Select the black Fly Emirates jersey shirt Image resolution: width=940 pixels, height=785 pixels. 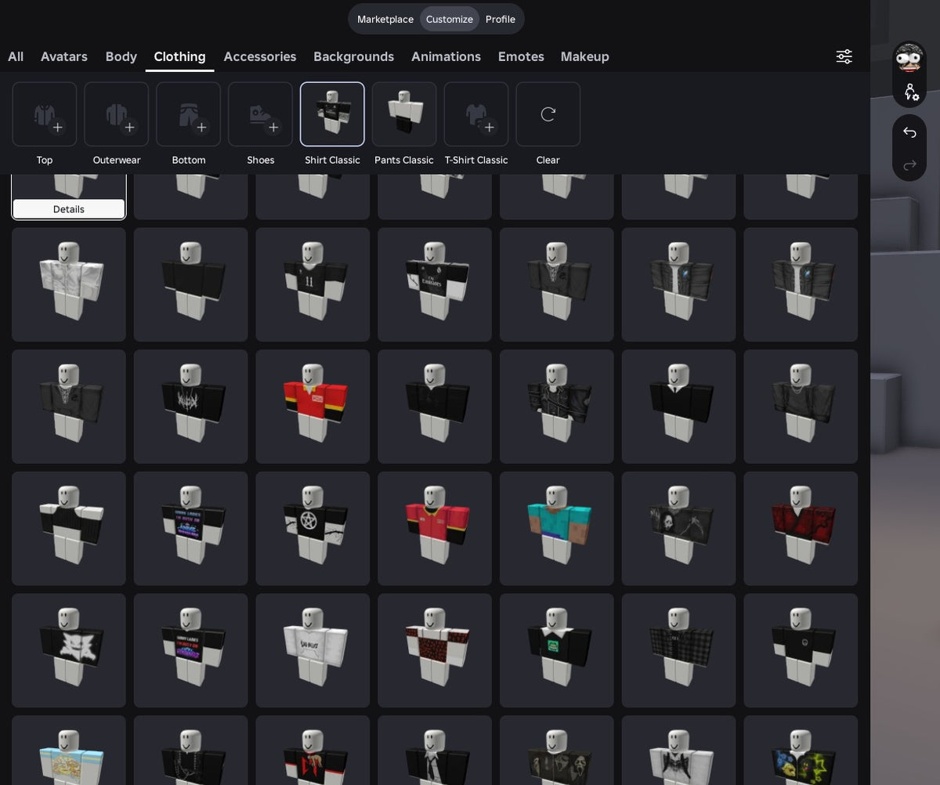click(x=435, y=284)
